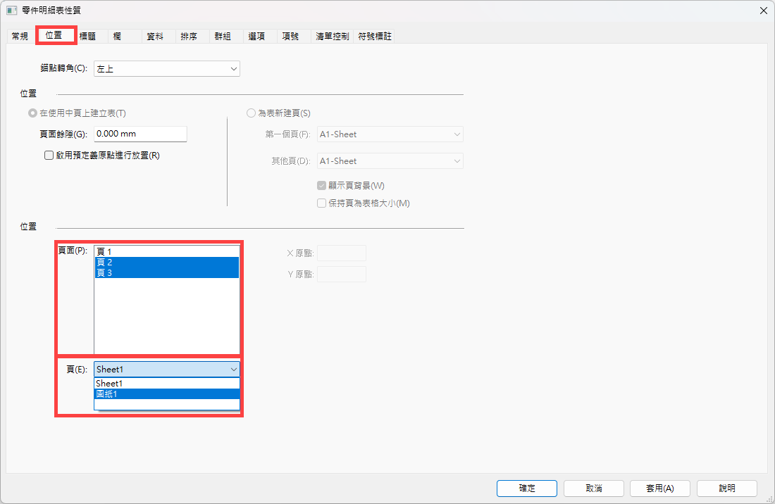Open the 第一個頁 A1-Sheet dropdown
The image size is (775, 504).
pos(390,134)
